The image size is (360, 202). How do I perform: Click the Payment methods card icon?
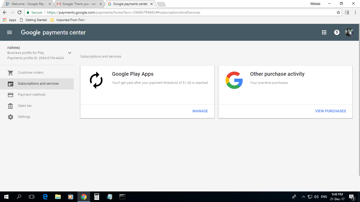[x=11, y=95]
